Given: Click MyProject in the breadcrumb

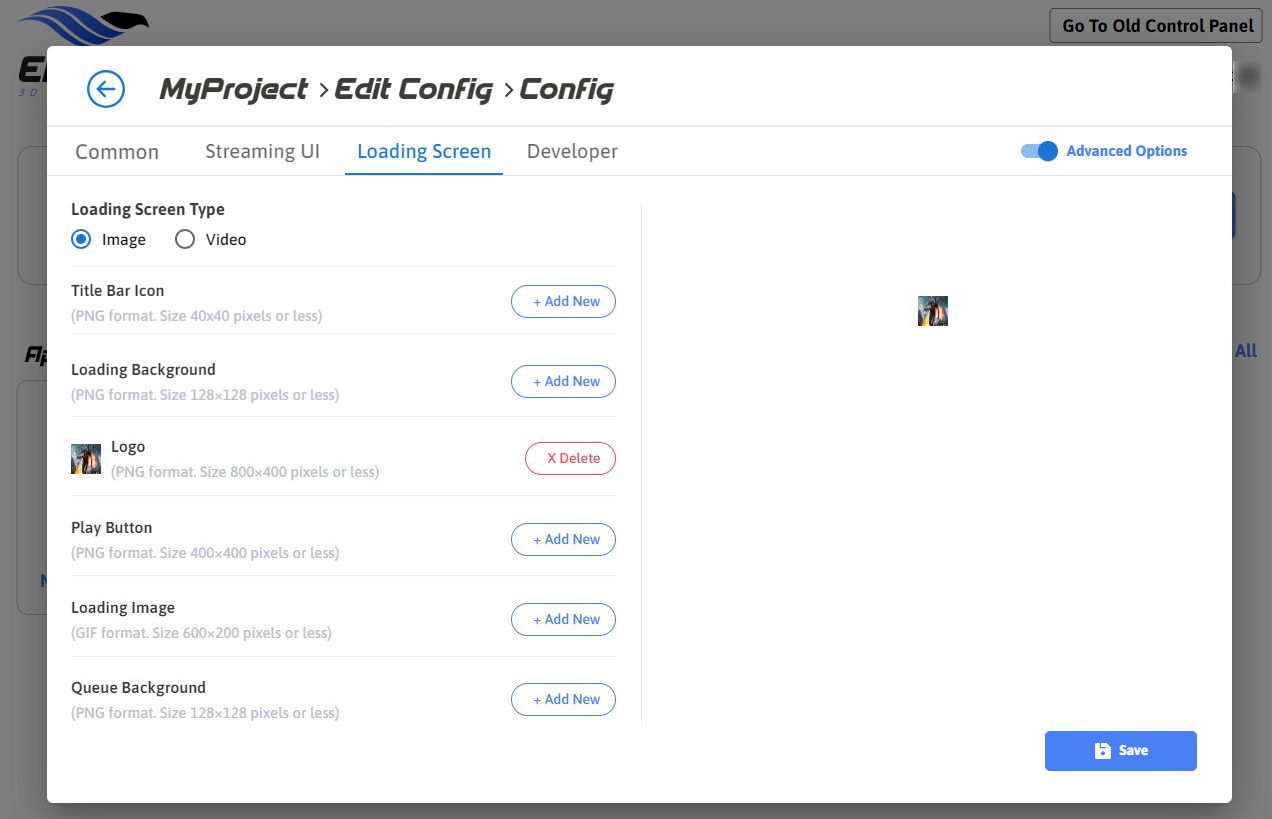Looking at the screenshot, I should click(234, 90).
